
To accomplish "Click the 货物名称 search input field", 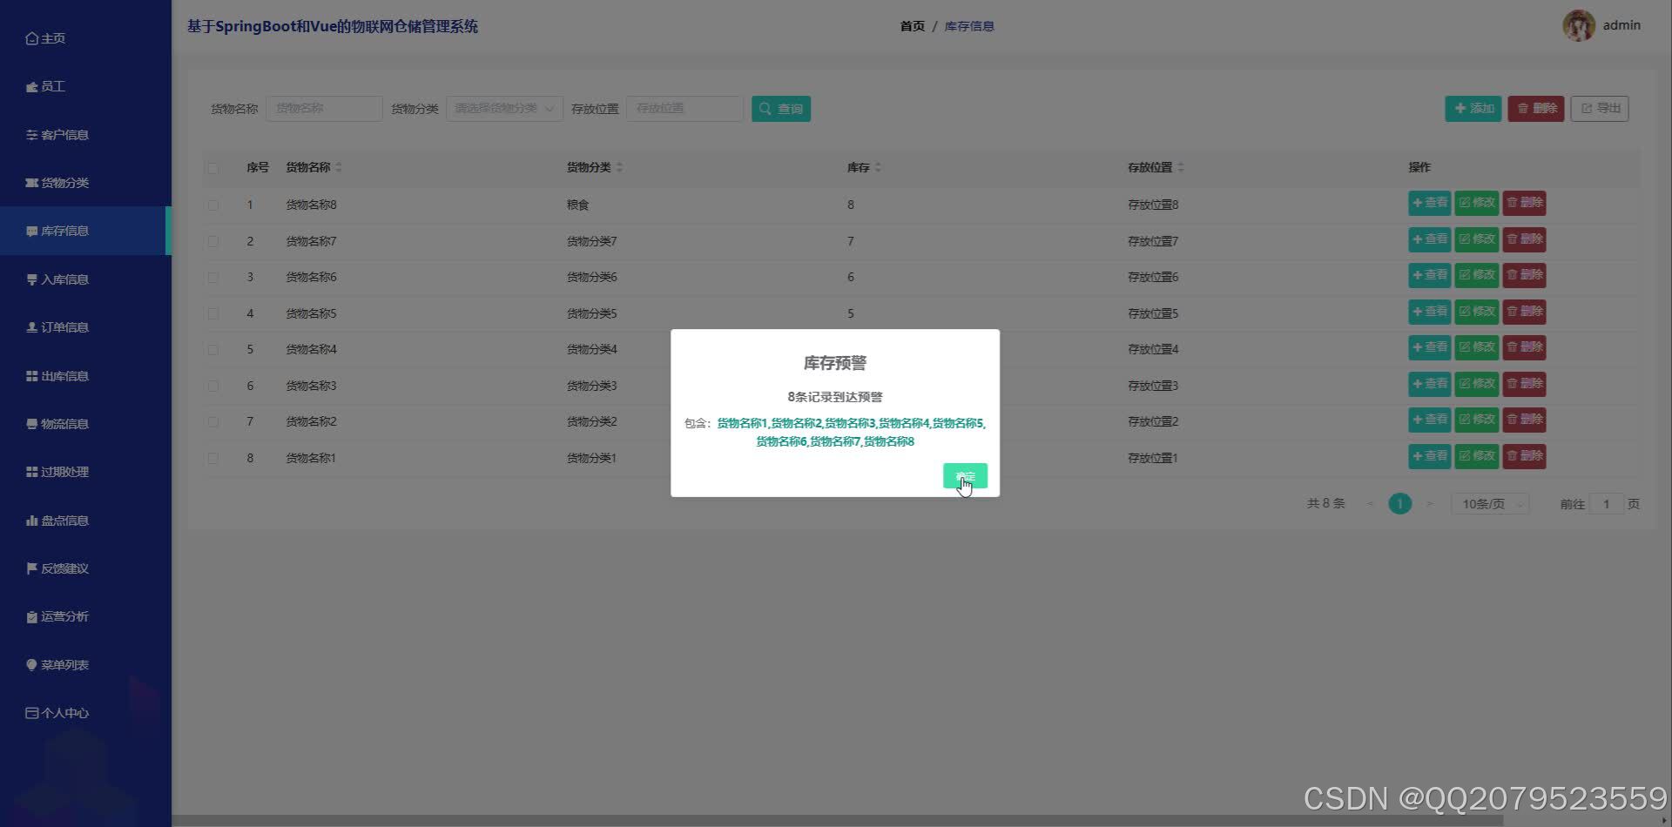I will tap(324, 108).
